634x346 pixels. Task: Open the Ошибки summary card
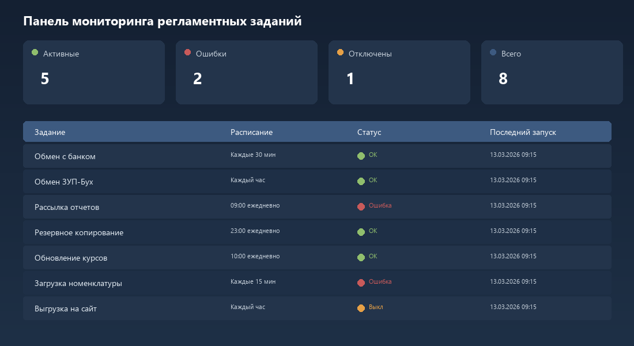point(247,72)
